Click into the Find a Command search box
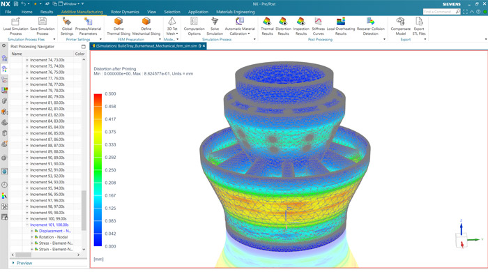This screenshot has height=272, width=488. coord(439,12)
